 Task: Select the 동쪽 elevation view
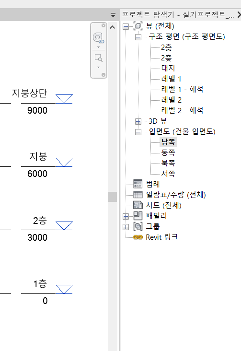[x=168, y=152]
